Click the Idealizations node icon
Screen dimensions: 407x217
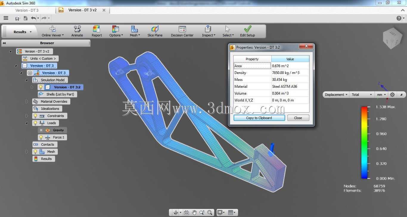(x=36, y=109)
